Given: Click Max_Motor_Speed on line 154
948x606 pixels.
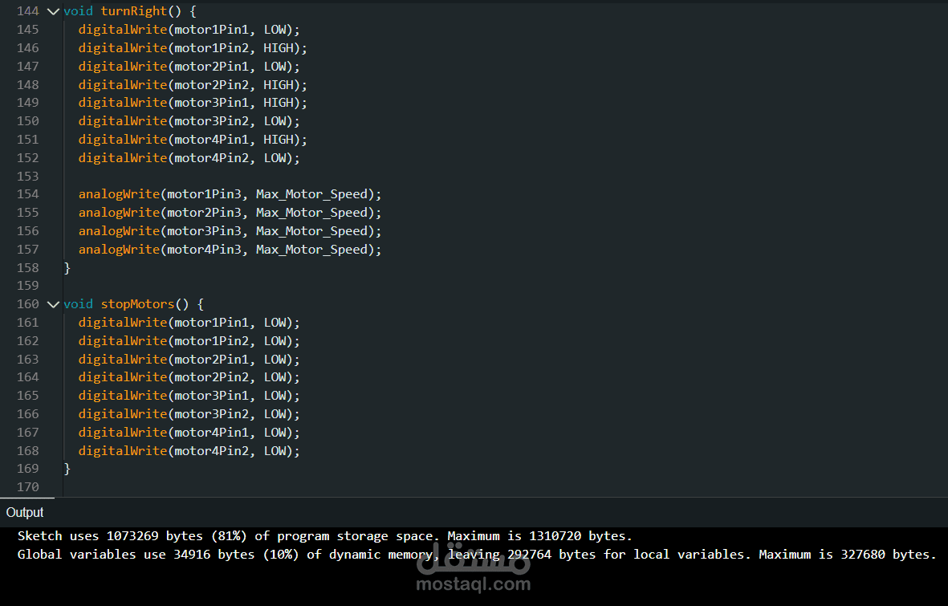Looking at the screenshot, I should click(x=315, y=194).
